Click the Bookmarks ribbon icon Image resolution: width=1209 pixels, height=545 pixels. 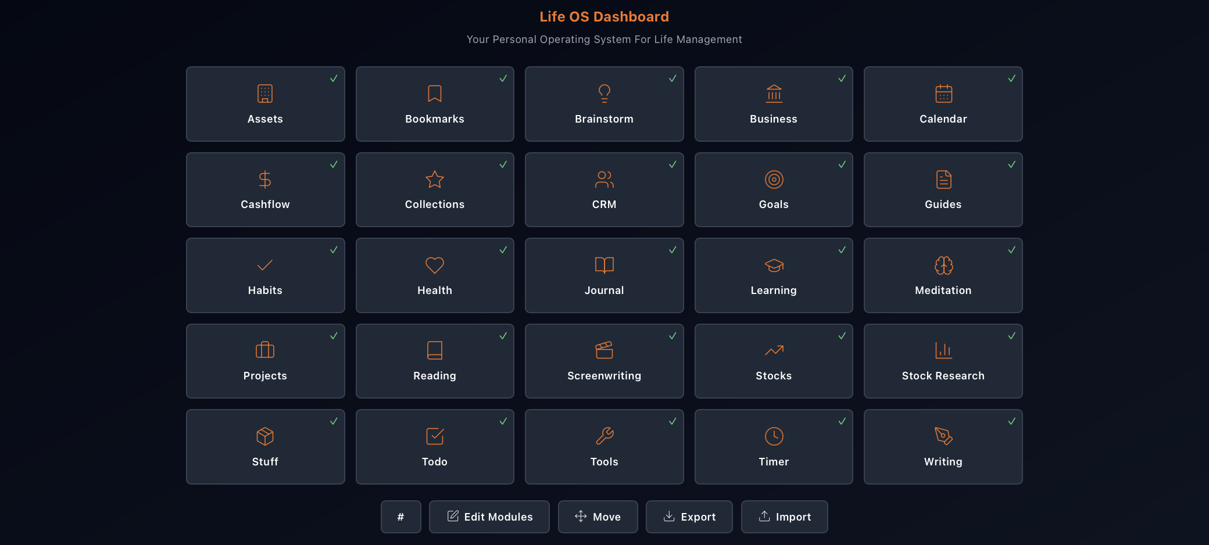click(x=435, y=93)
